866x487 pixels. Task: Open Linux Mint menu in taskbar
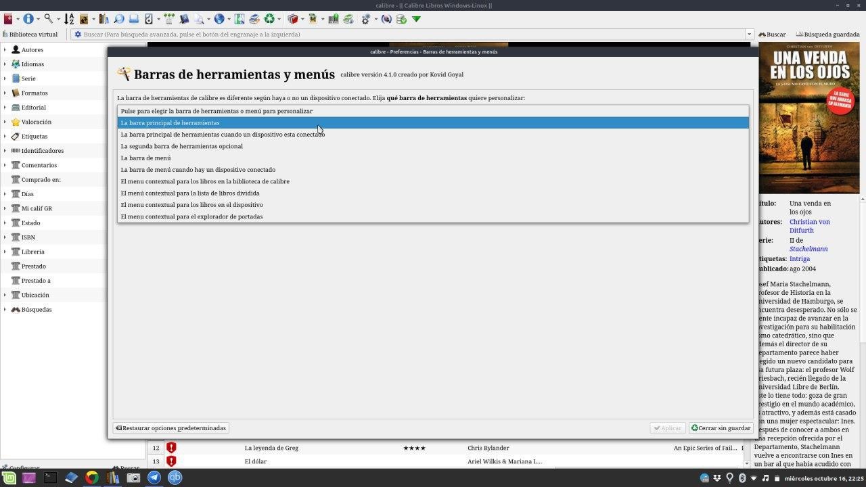(9, 478)
